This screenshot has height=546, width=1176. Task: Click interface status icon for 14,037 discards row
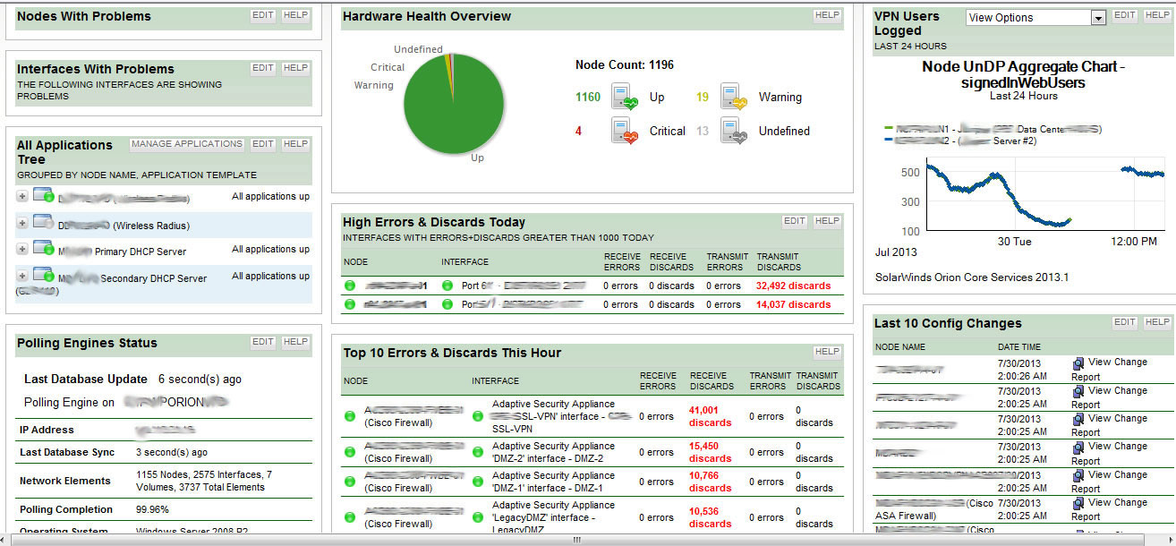pyautogui.click(x=447, y=304)
